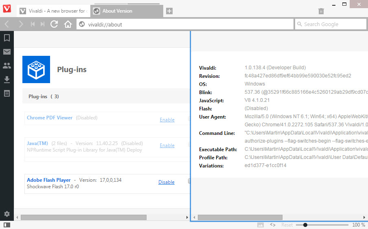Viewport: 368px width, 229px height.
Task: Click left pane scroll-right arrow
Action: pos(187,218)
